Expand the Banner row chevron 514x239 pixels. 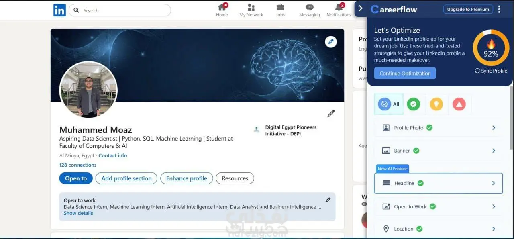(x=494, y=151)
